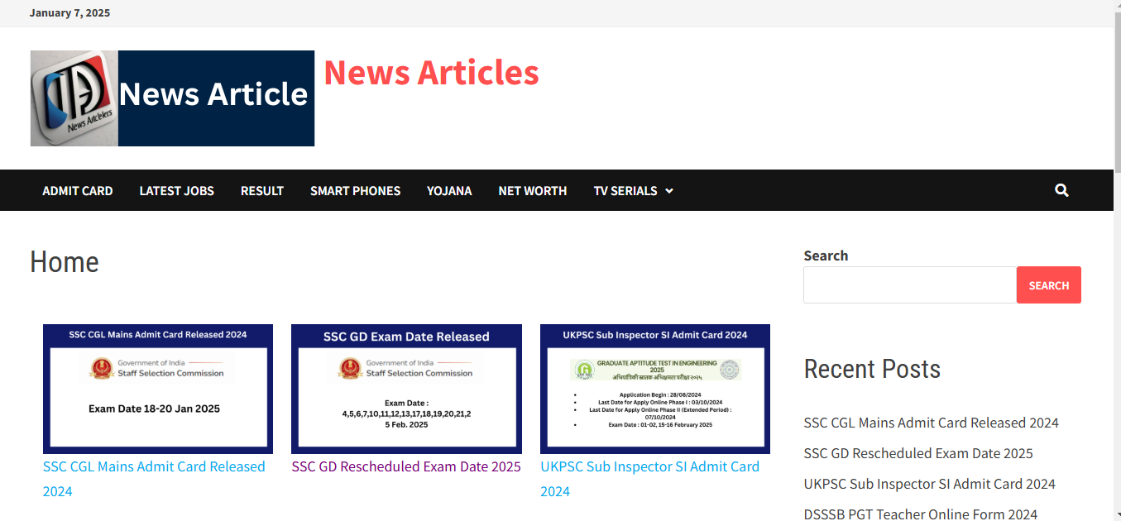Click the page vertical scrollbar
1121x521 pixels.
pos(1117,91)
